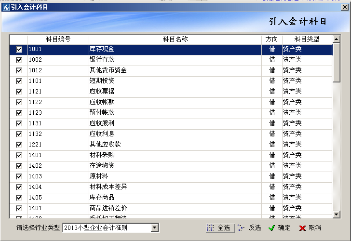Toggle the checkbox for 1404 材料成本差异
This screenshot has width=351, height=241.
(19, 187)
